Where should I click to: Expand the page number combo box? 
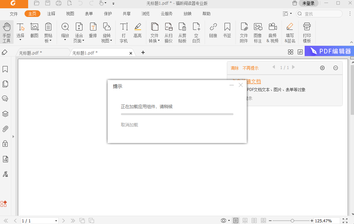click(x=56, y=221)
